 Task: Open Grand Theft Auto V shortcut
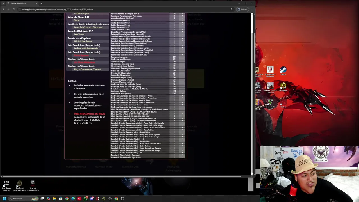270,104
